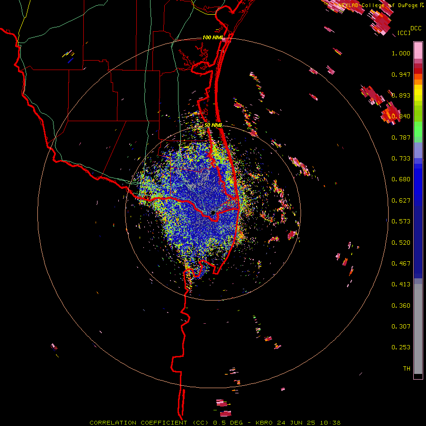The height and width of the screenshot is (426, 426).
Task: Click the 100 NMI range ring label
Action: pyautogui.click(x=213, y=37)
